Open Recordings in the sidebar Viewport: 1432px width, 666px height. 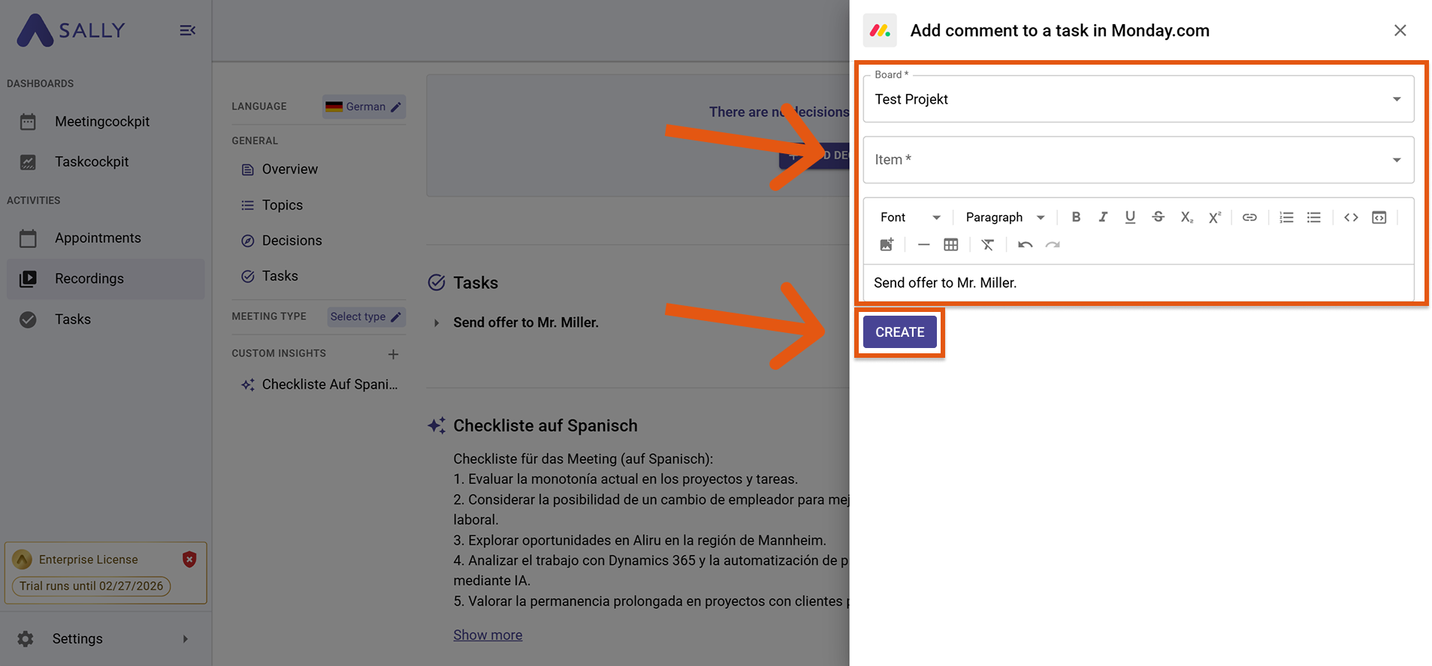(x=89, y=279)
